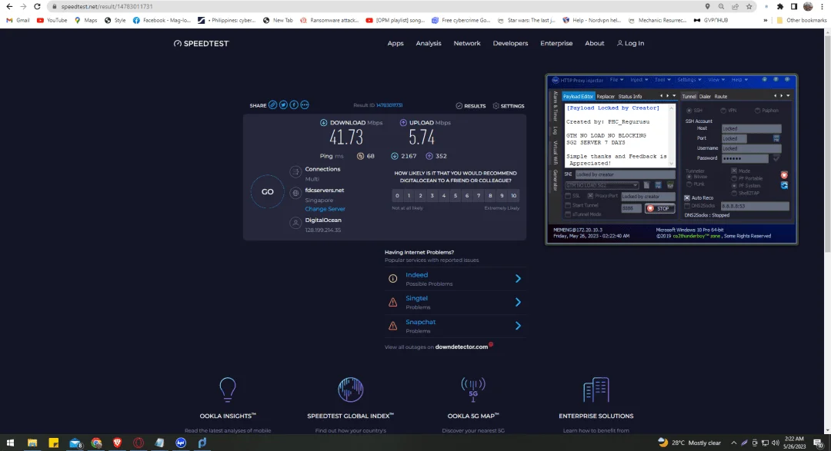Open Speedtest Global Index globe icon
The height and width of the screenshot is (451, 831).
[x=350, y=389]
